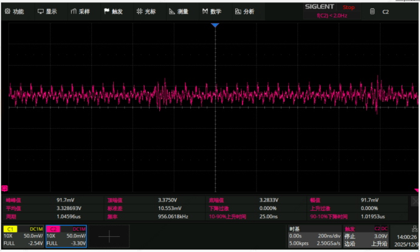420x252 pixels.
Task: Click the 5.00kpts memory depth value
Action: coord(298,243)
